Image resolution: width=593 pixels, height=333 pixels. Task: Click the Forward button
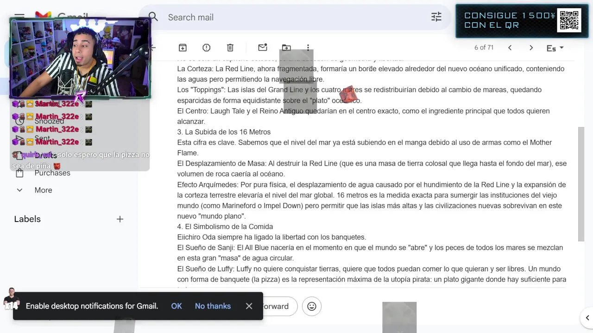click(280, 306)
